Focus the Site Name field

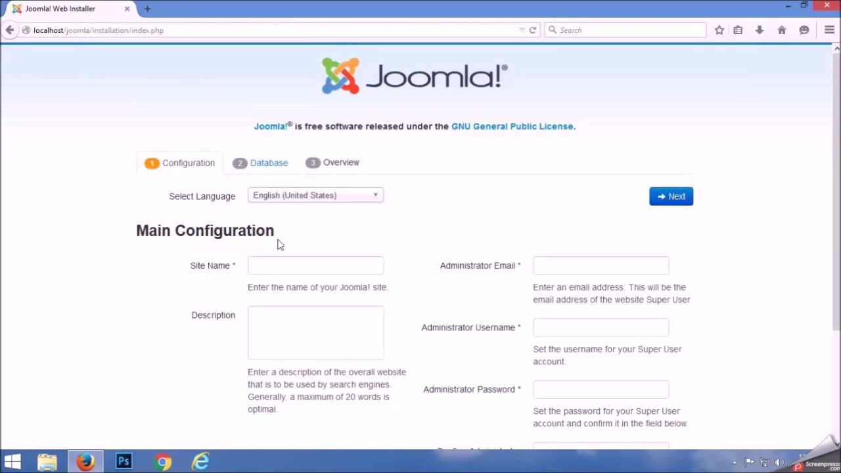(315, 265)
